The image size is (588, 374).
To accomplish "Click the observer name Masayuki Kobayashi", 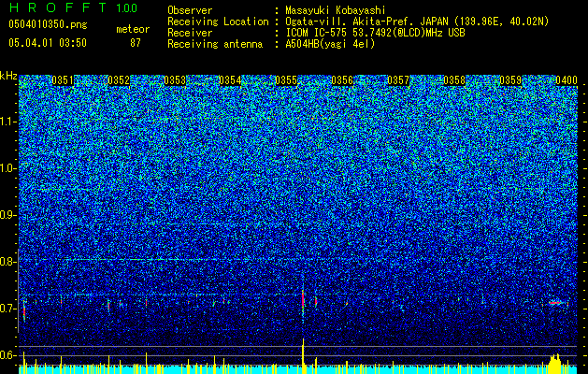I will pyautogui.click(x=336, y=10).
